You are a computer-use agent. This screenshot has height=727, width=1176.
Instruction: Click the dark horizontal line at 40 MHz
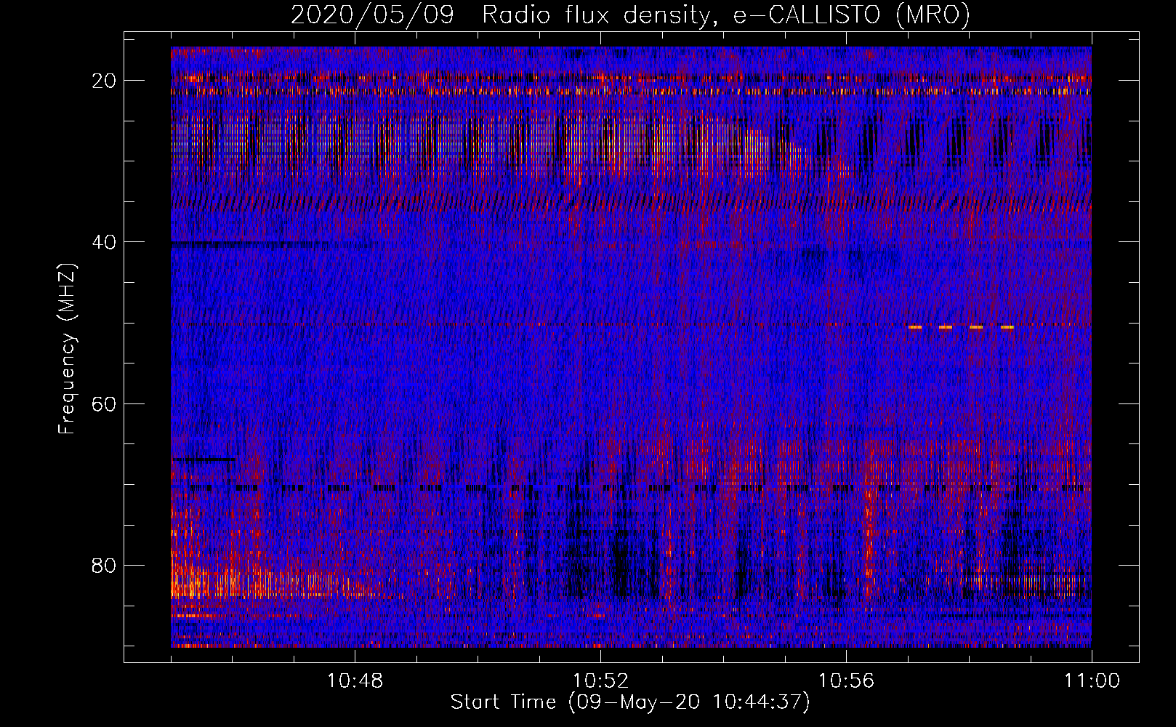point(251,246)
